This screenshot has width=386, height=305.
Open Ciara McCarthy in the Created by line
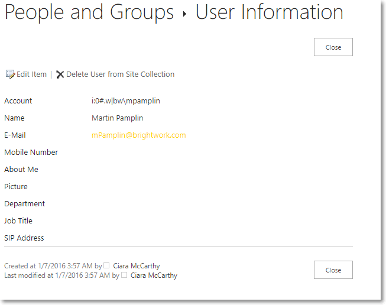coord(136,266)
